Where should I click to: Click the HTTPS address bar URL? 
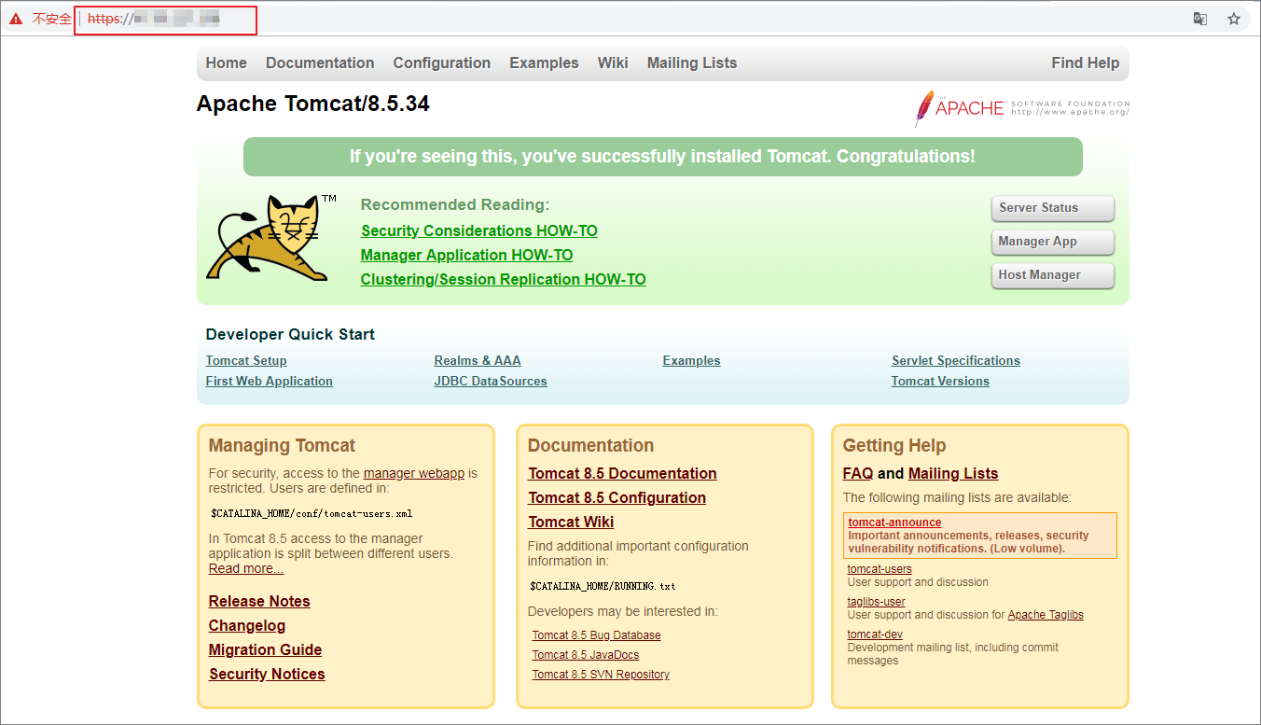(154, 19)
